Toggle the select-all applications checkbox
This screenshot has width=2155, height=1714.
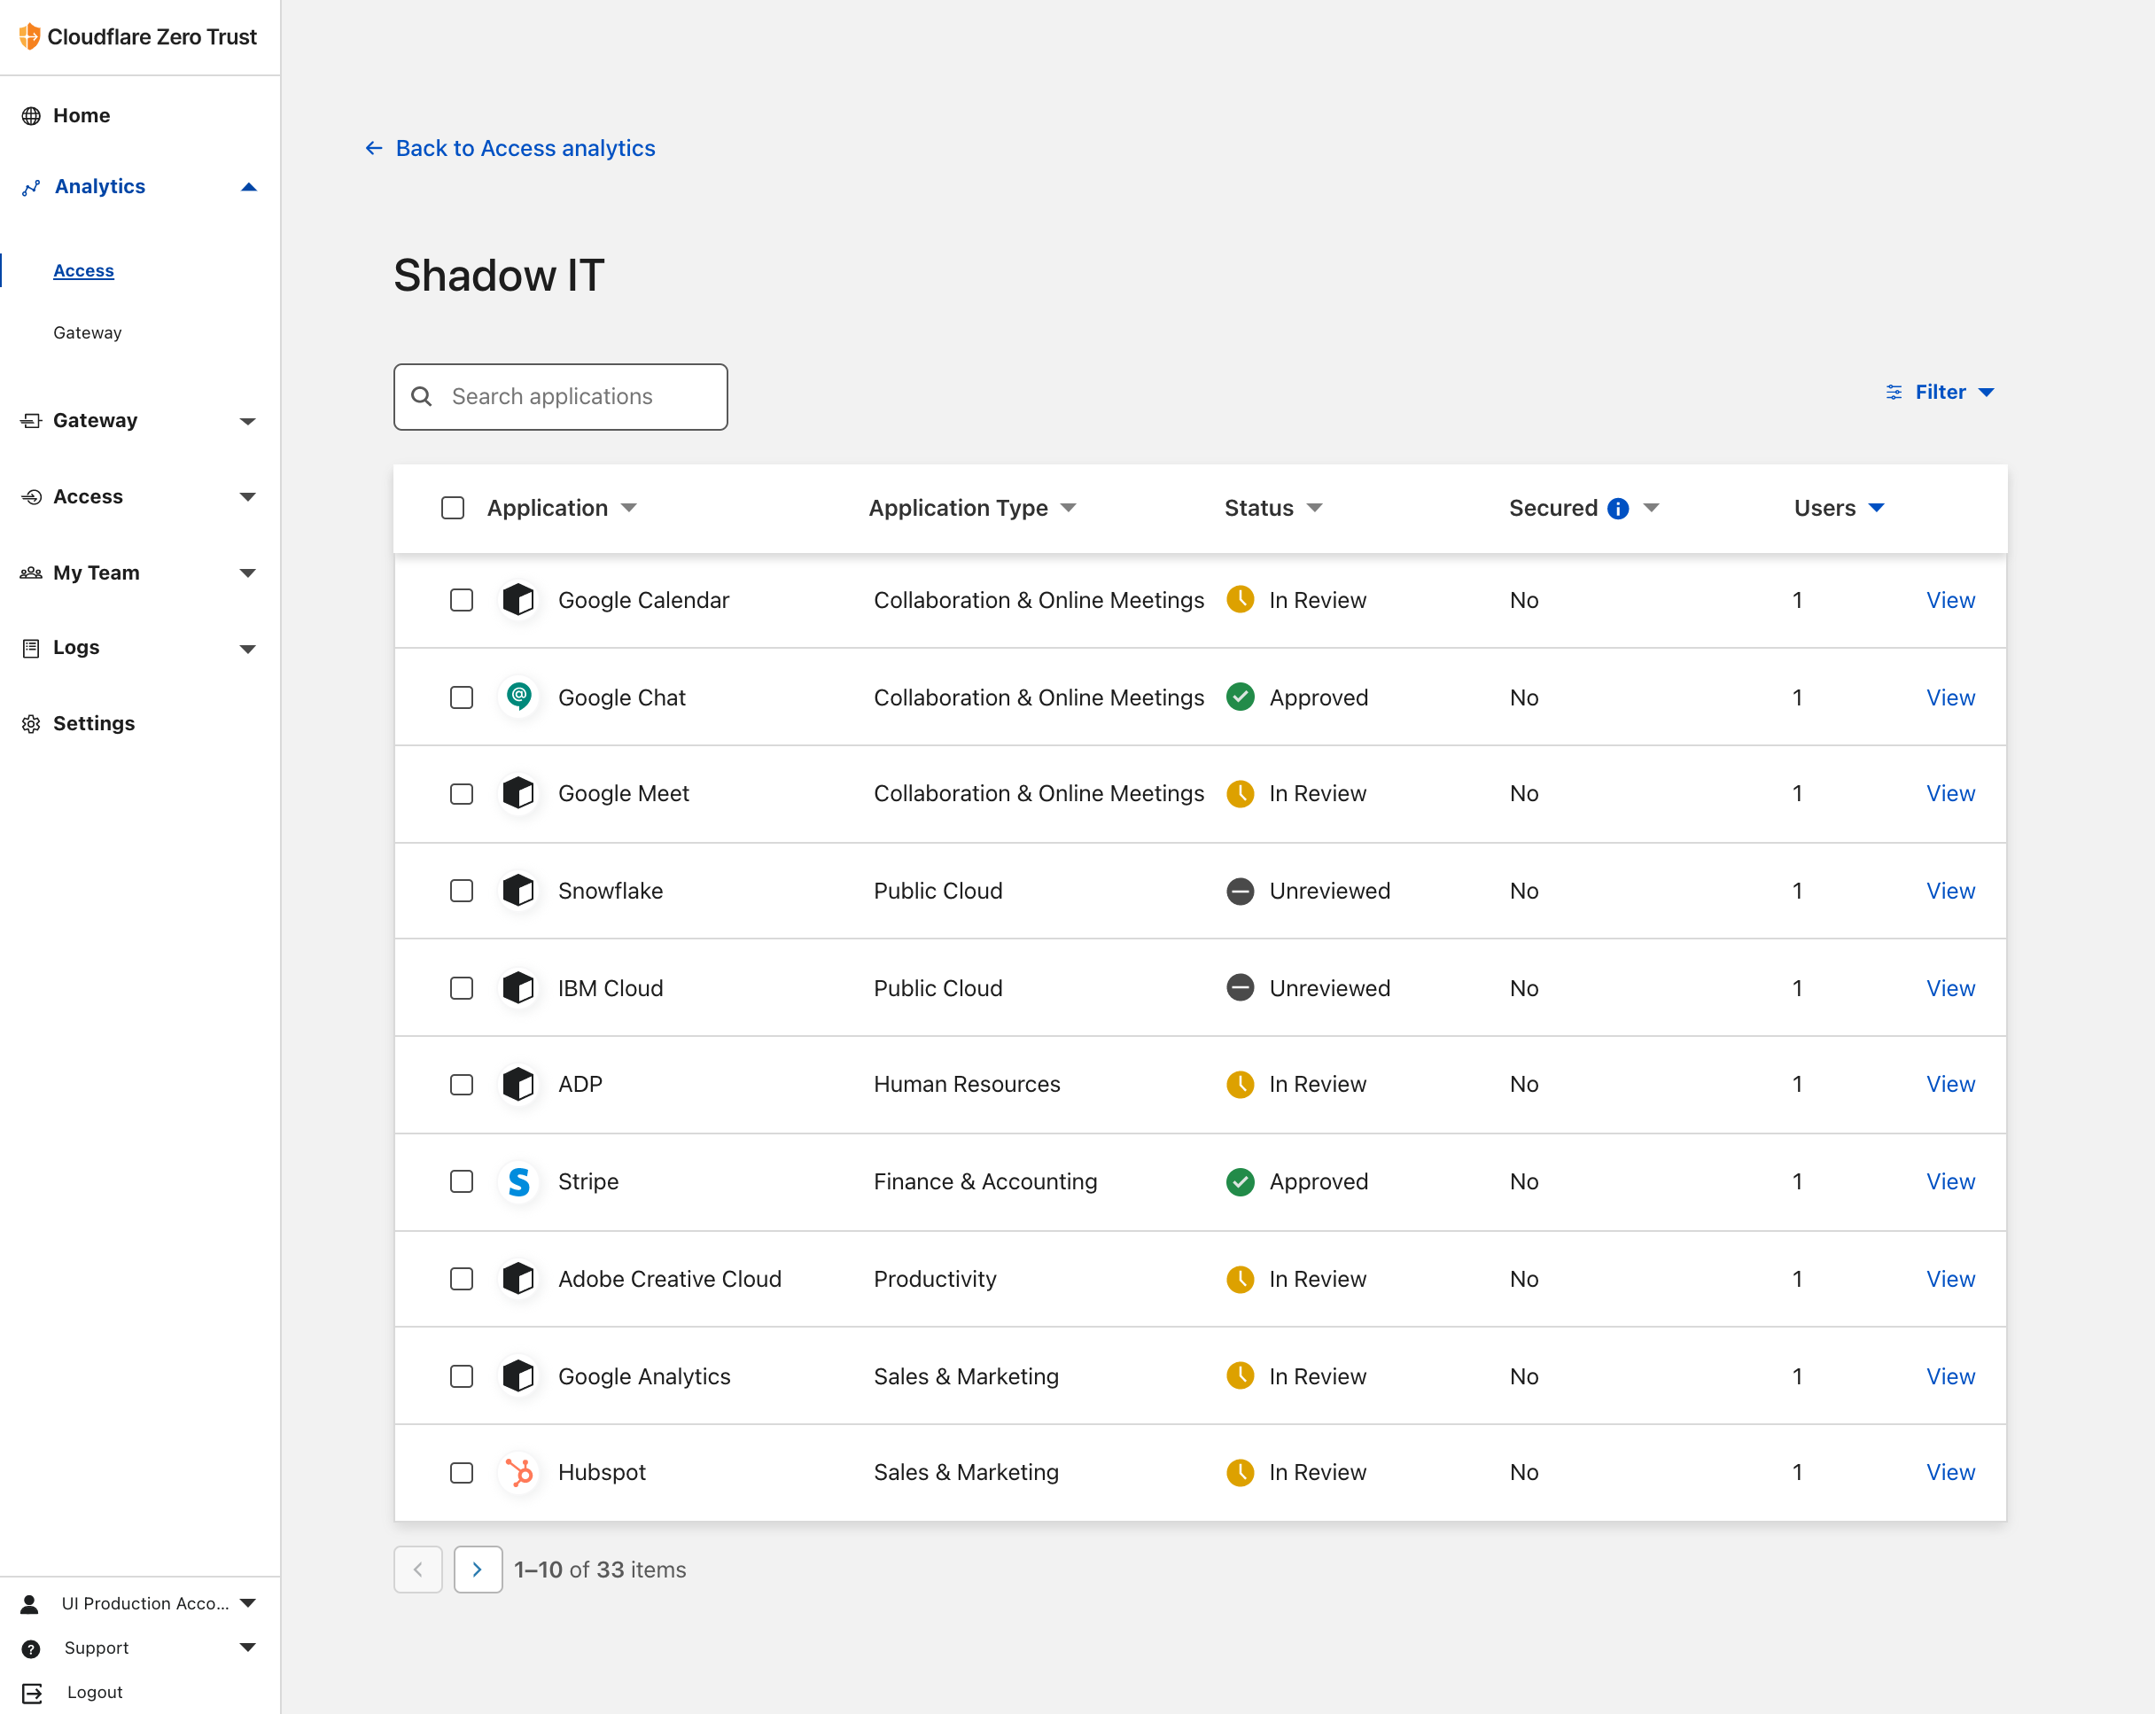[x=453, y=508]
